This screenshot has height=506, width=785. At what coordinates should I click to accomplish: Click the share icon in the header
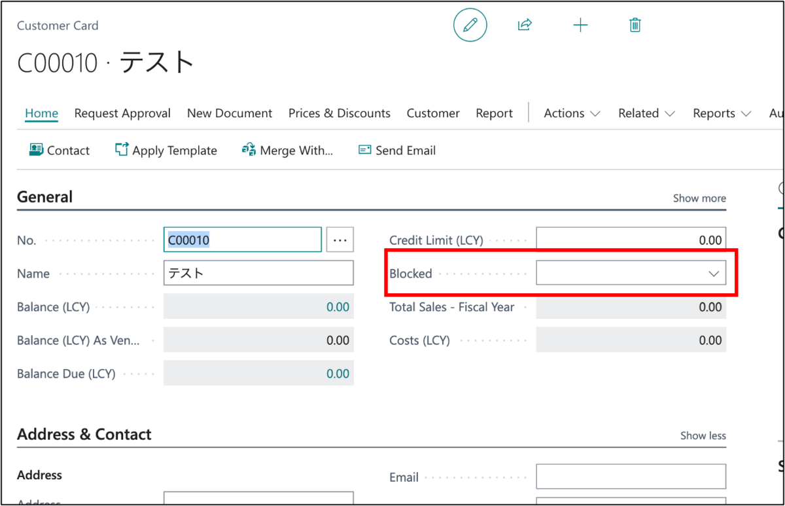(x=525, y=25)
